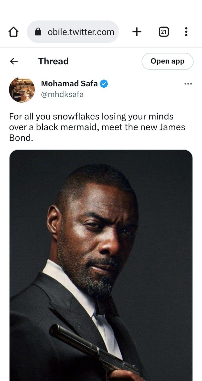Viewport: 202px width, 381px height.
Task: Open the attached photo full screen
Action: [101, 265]
